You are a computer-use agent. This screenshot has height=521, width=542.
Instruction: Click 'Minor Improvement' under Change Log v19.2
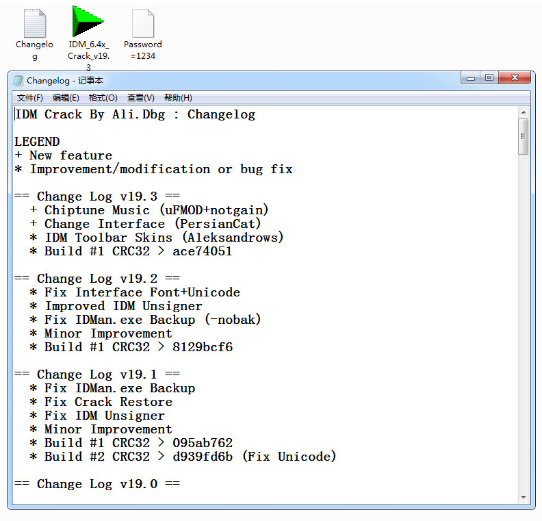[x=108, y=333]
